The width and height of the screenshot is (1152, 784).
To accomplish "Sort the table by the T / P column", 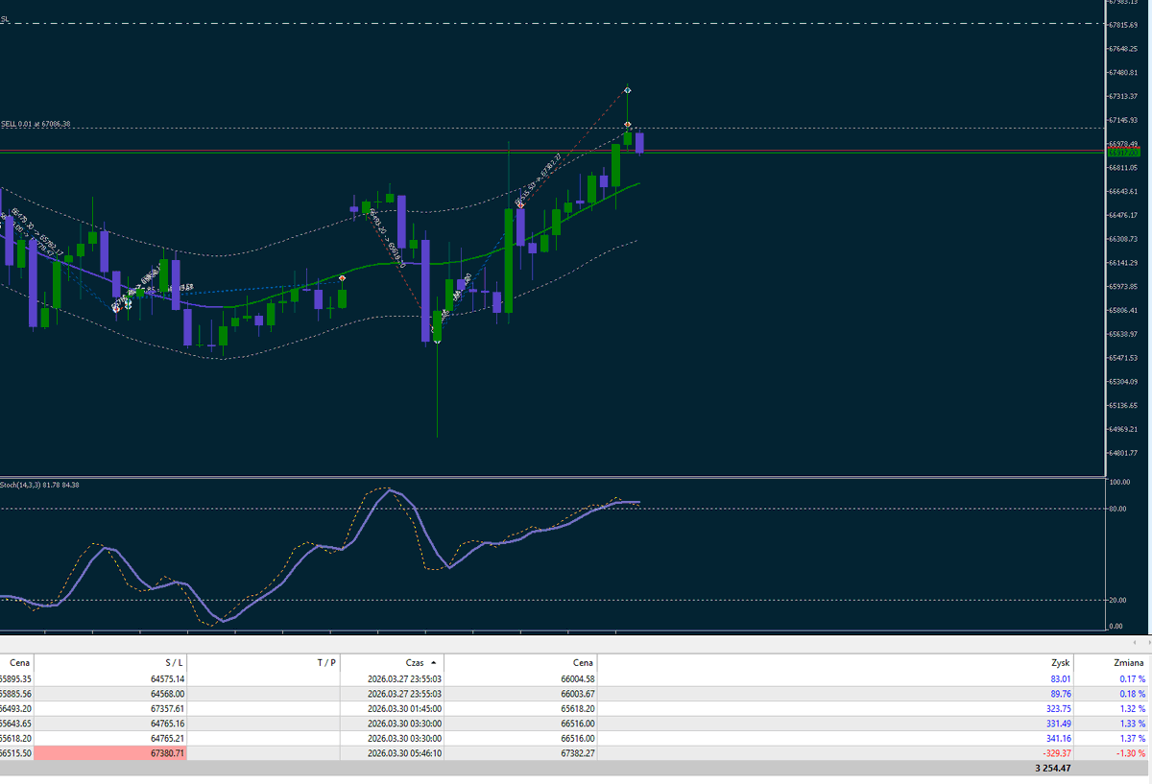I will pos(326,662).
